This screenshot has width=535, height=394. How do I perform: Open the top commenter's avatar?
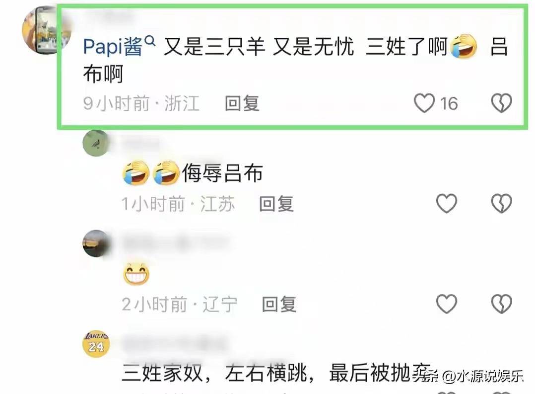pos(47,30)
